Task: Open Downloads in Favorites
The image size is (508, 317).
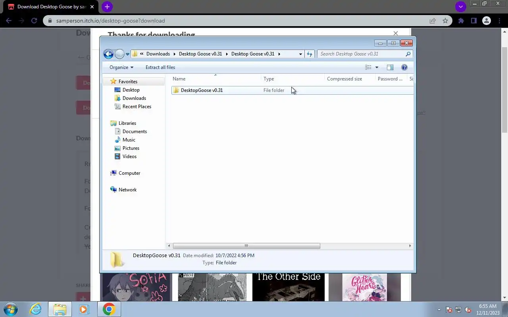Action: coord(134,98)
